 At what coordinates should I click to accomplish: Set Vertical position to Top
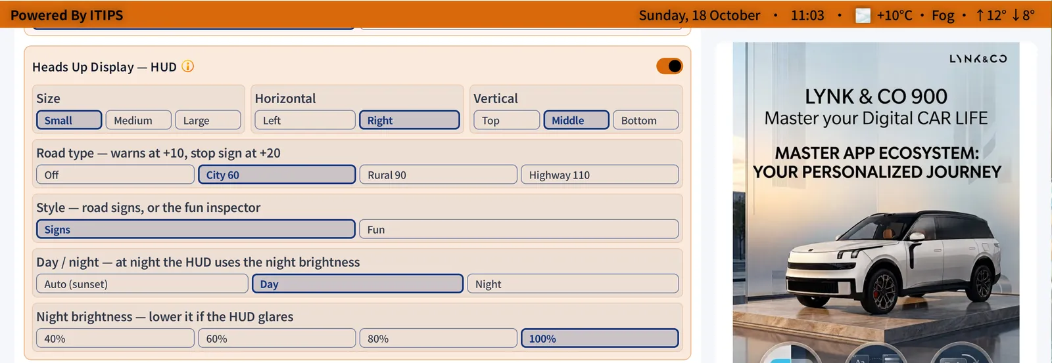click(x=507, y=120)
